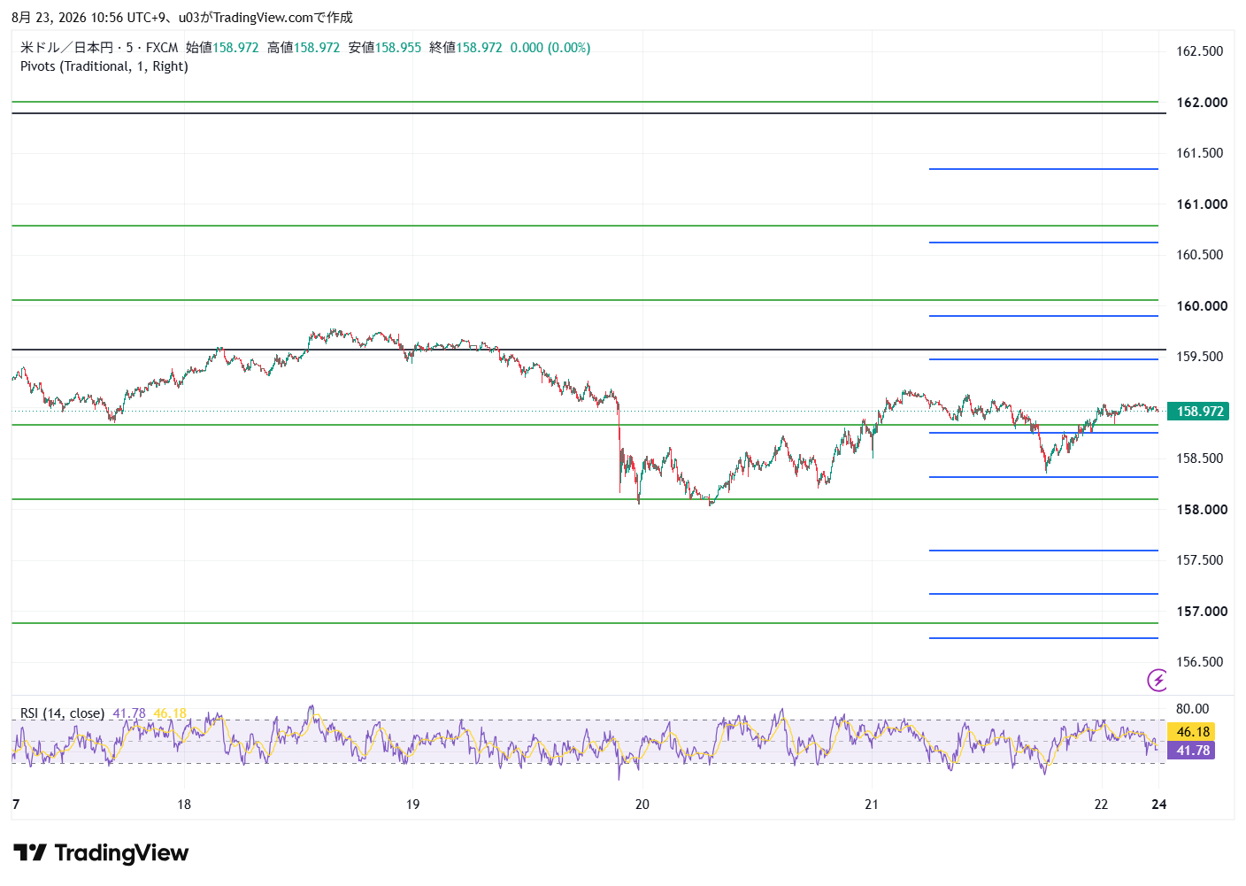Click the 高値158.972 high value

tap(304, 48)
